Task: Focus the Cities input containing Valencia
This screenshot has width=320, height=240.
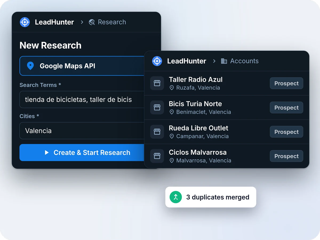Action: point(82,131)
